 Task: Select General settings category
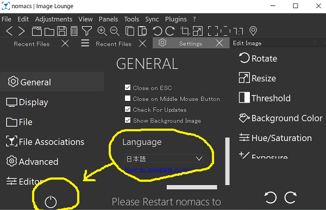point(52,82)
